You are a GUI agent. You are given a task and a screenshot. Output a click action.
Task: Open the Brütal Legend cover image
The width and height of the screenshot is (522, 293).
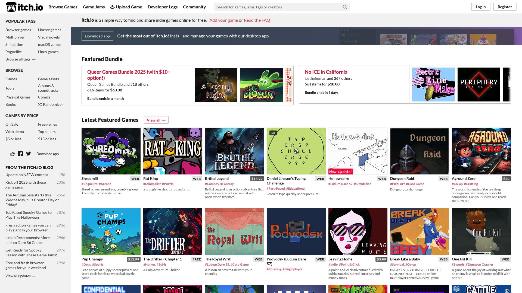234,151
